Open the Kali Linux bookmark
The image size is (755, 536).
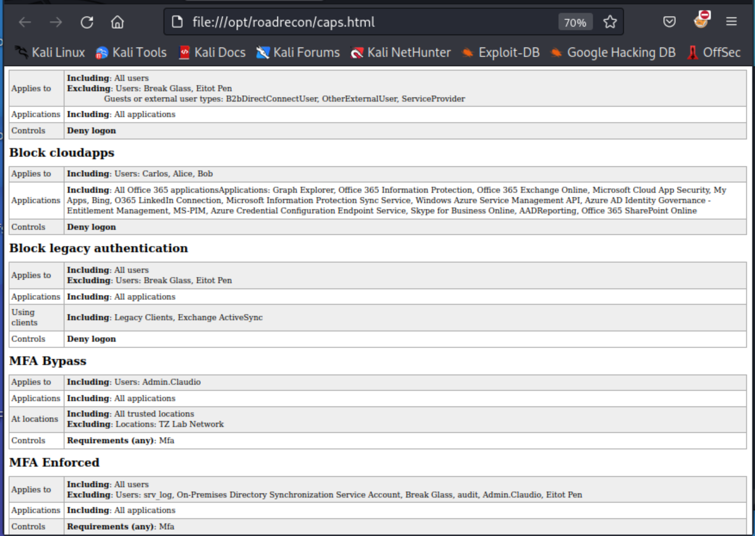point(50,53)
